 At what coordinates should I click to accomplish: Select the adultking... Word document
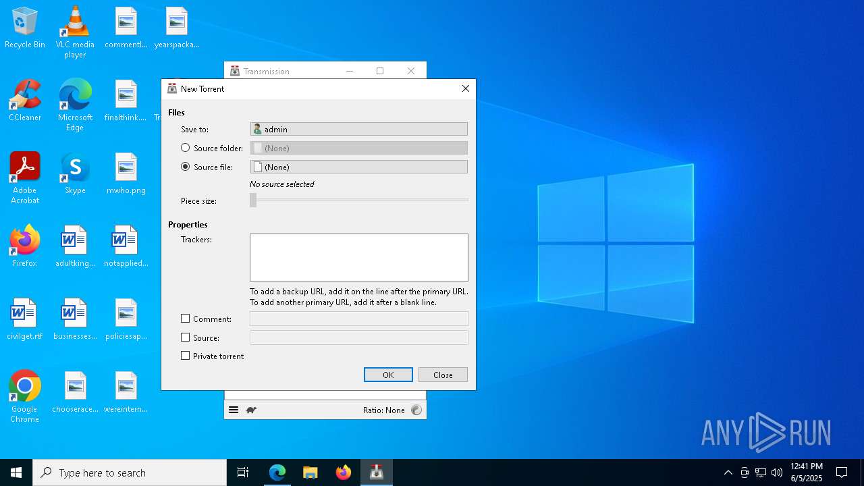pyautogui.click(x=75, y=247)
